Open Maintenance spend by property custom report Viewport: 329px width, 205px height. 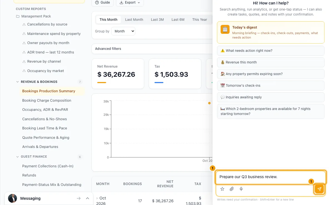coord(54,34)
